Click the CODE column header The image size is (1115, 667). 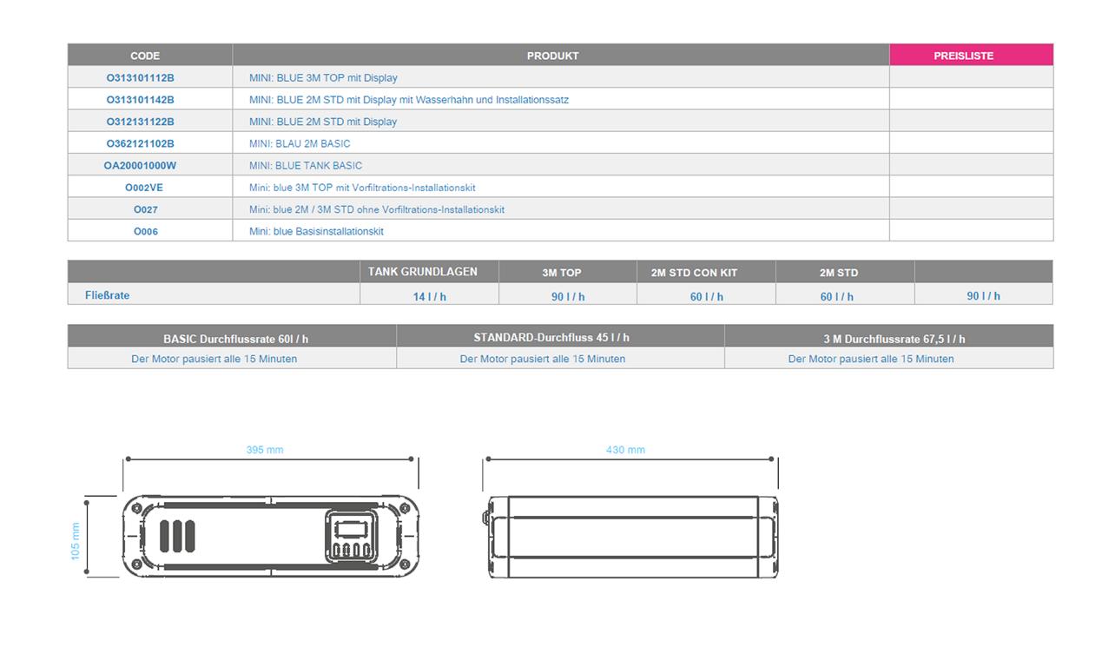145,56
